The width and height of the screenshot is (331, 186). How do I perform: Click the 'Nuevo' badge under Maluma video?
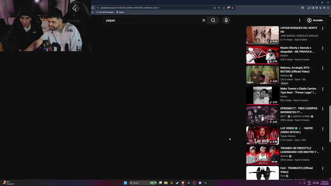[284, 83]
